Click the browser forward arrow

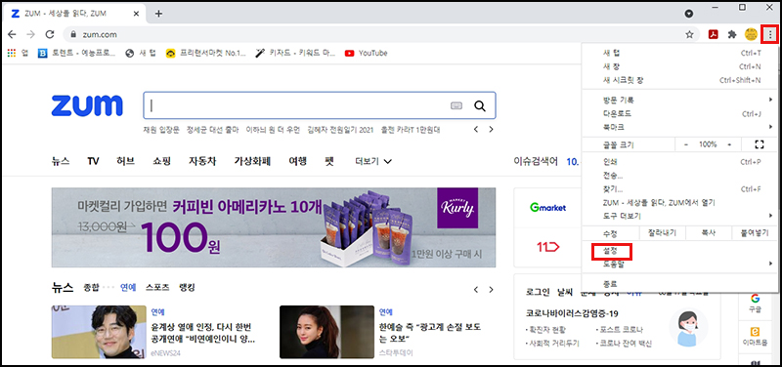click(x=30, y=34)
